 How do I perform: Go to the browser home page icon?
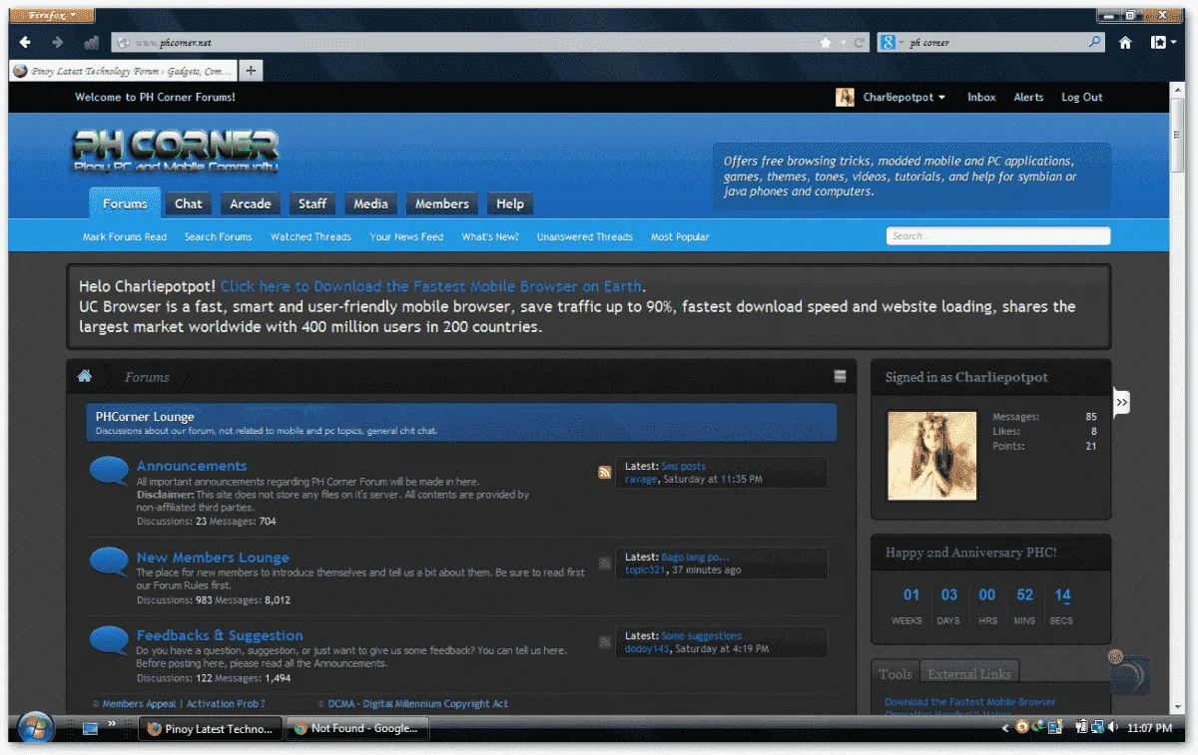click(x=1125, y=43)
